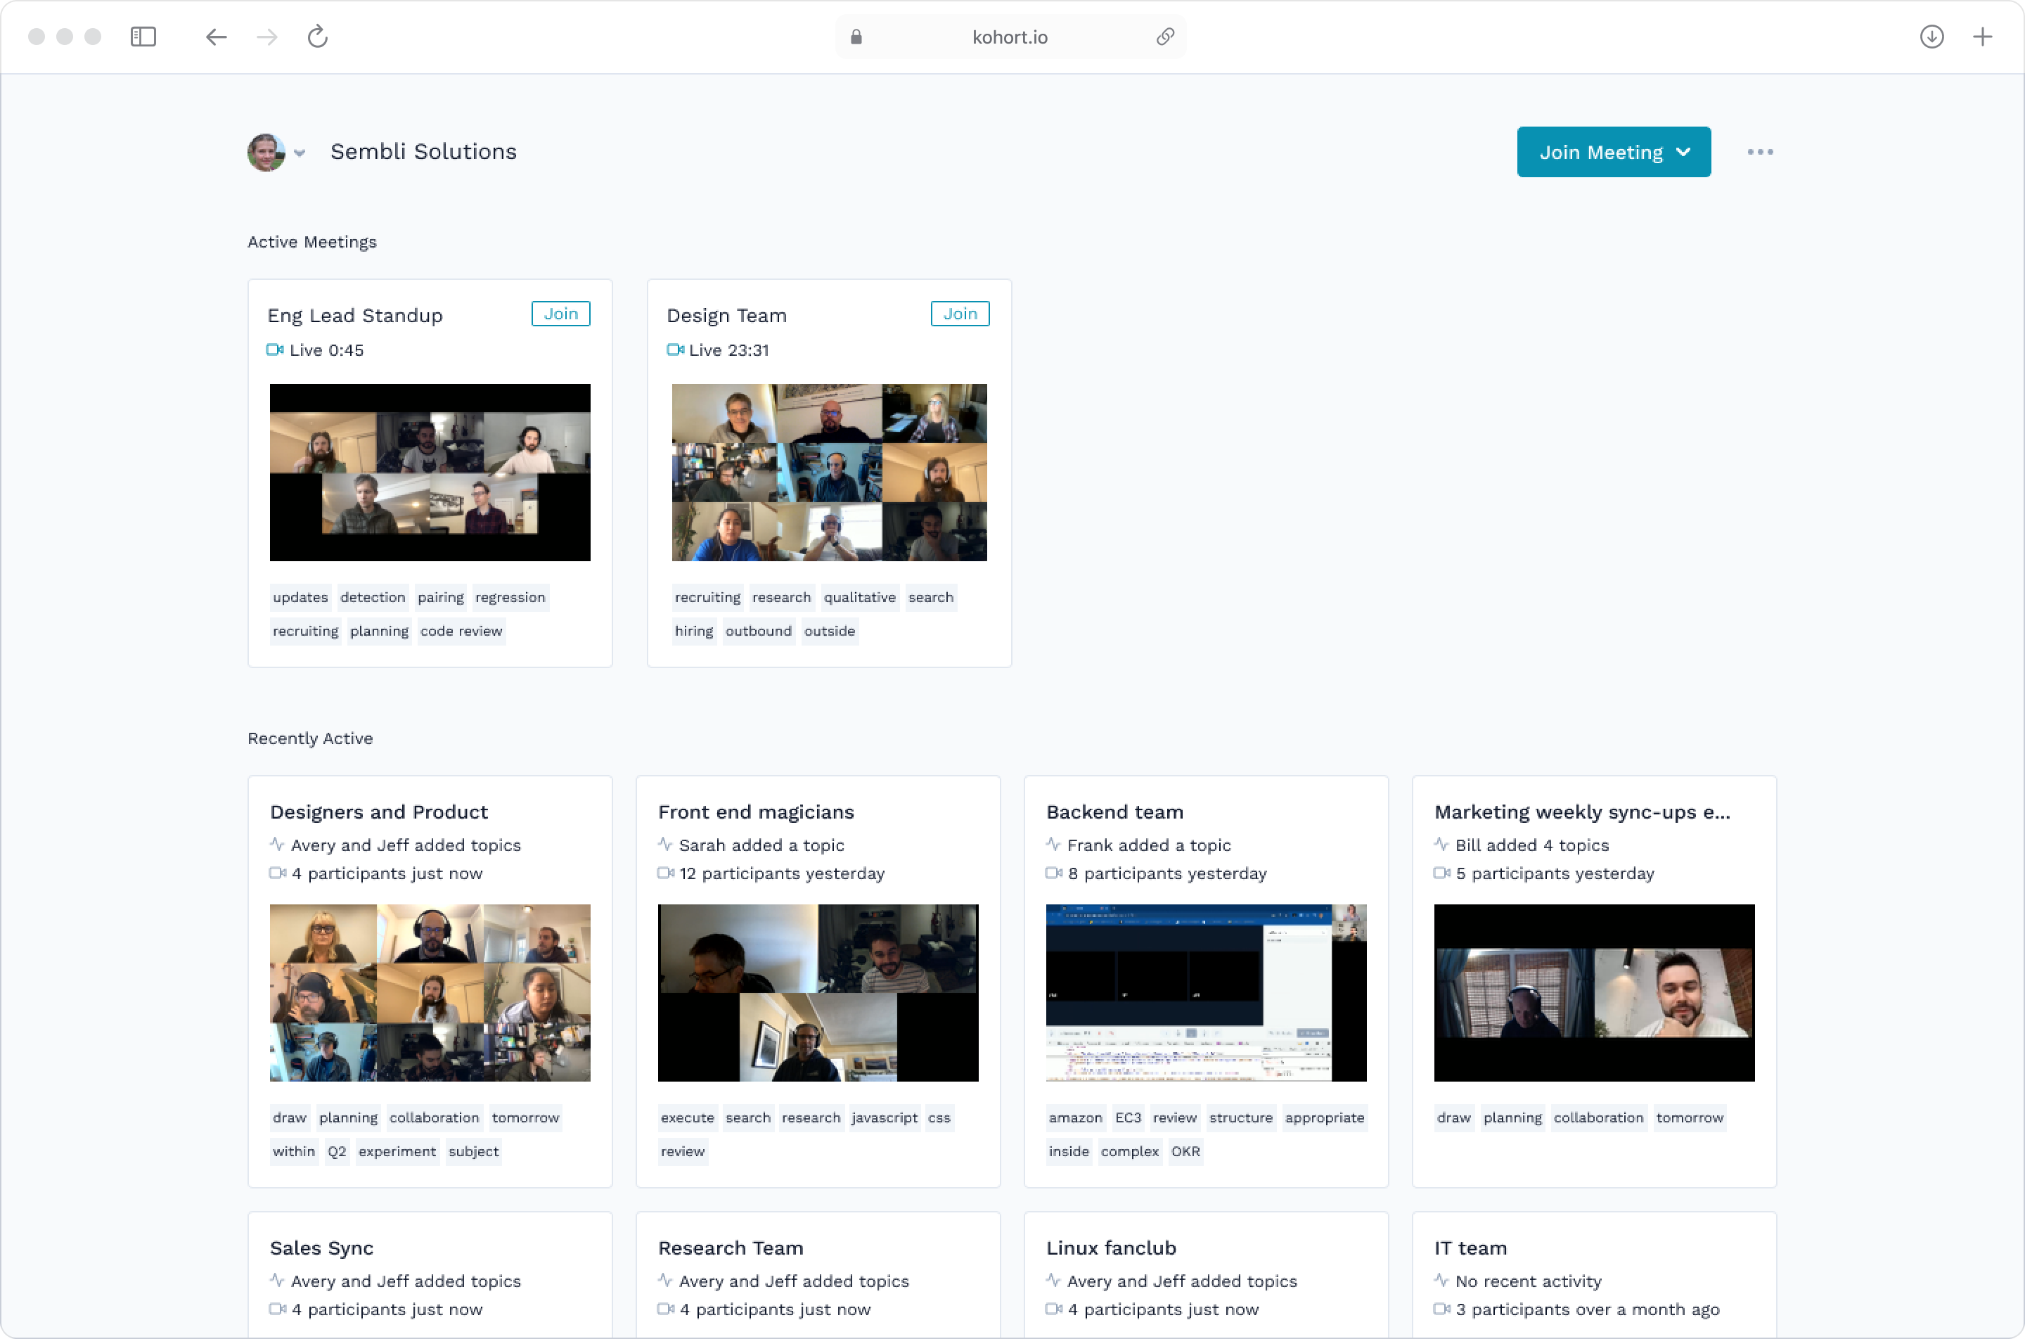Open Front end magicians video thumbnail
Image resolution: width=2025 pixels, height=1339 pixels.
click(x=818, y=993)
